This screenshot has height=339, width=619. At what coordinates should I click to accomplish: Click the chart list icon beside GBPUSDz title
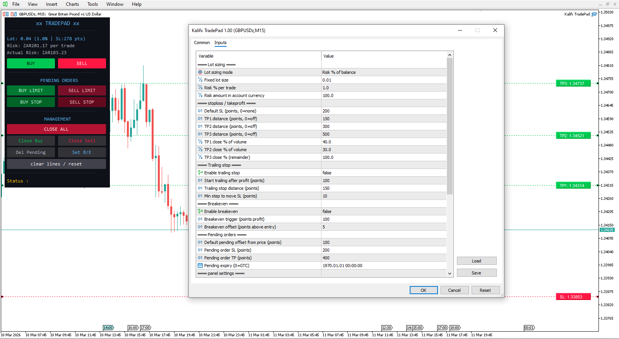click(6, 14)
